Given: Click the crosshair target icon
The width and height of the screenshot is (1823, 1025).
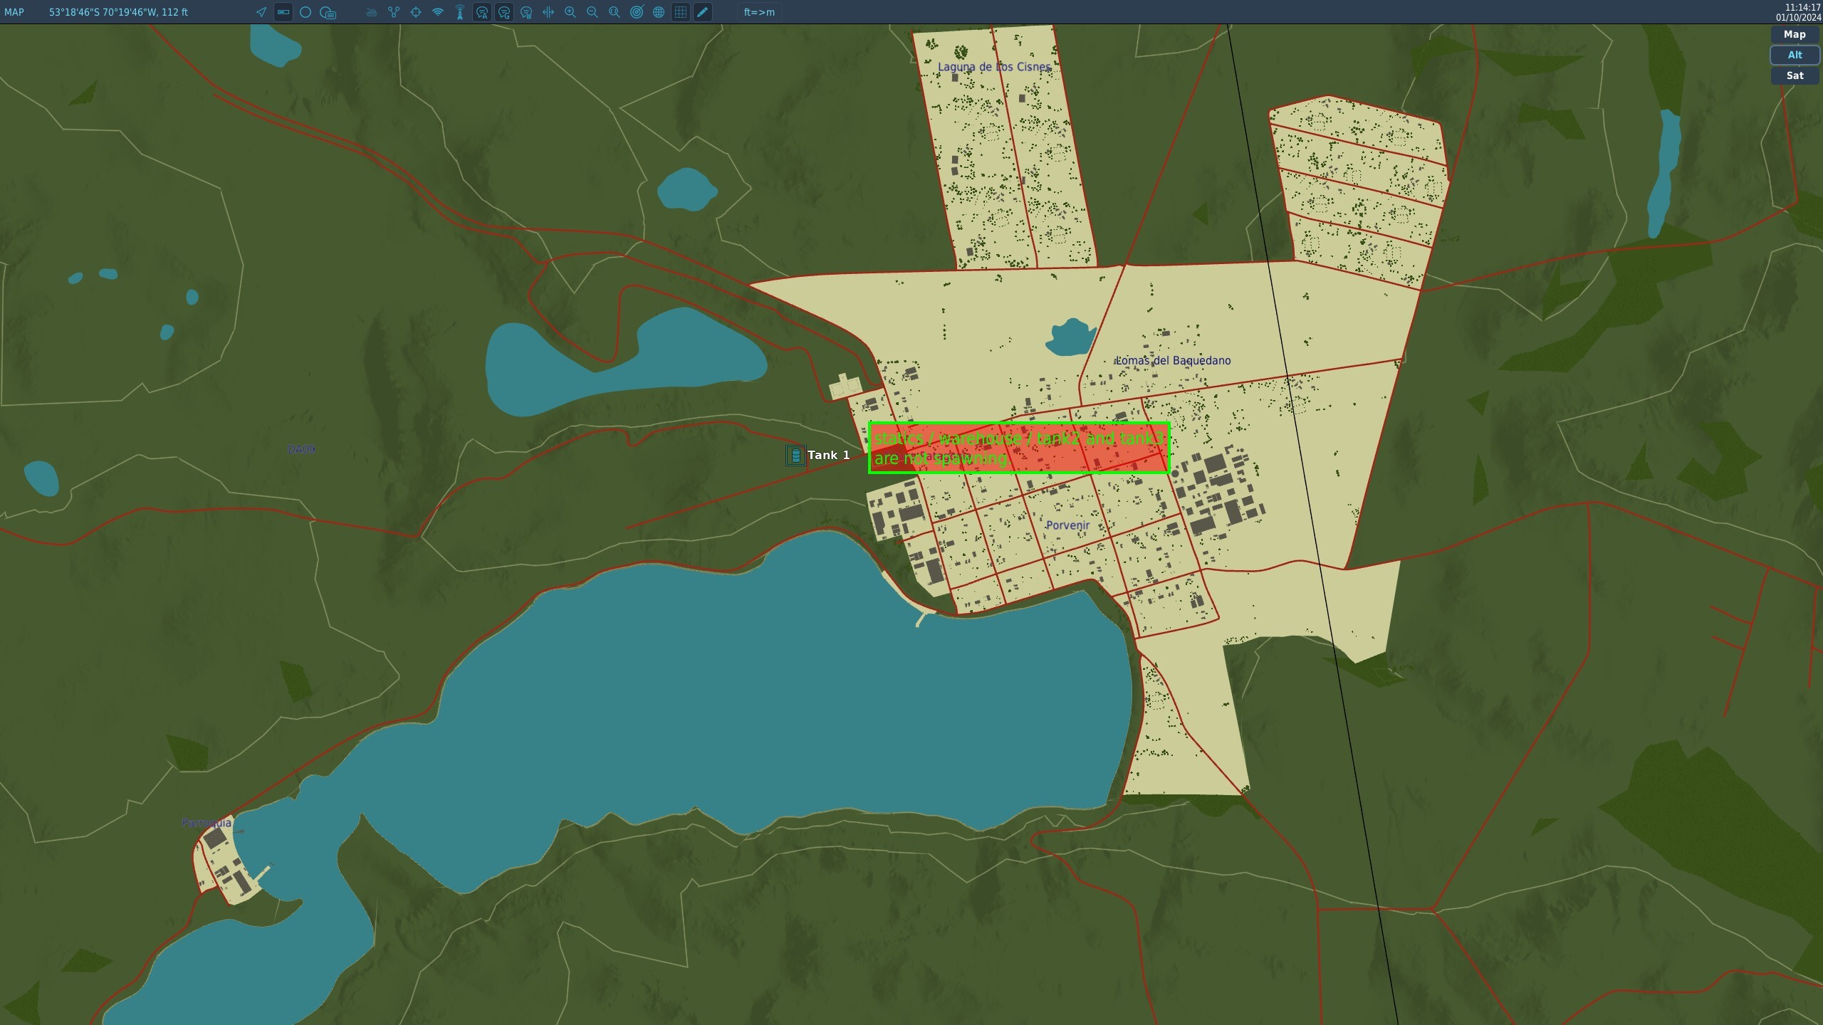Looking at the screenshot, I should point(416,12).
